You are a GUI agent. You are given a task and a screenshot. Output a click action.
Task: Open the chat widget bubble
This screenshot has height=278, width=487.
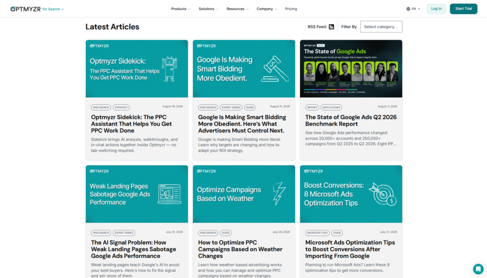(478, 268)
